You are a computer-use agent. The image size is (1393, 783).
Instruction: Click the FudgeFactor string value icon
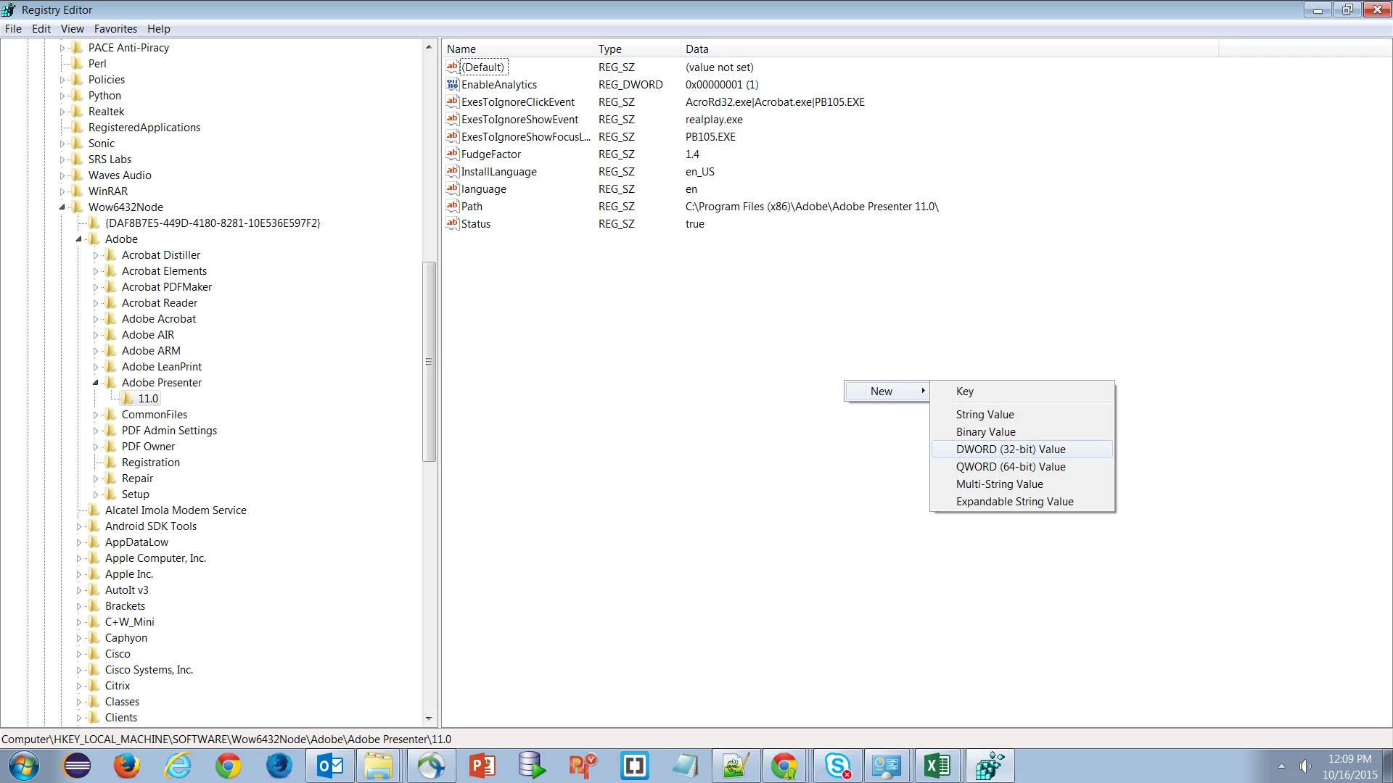point(453,154)
